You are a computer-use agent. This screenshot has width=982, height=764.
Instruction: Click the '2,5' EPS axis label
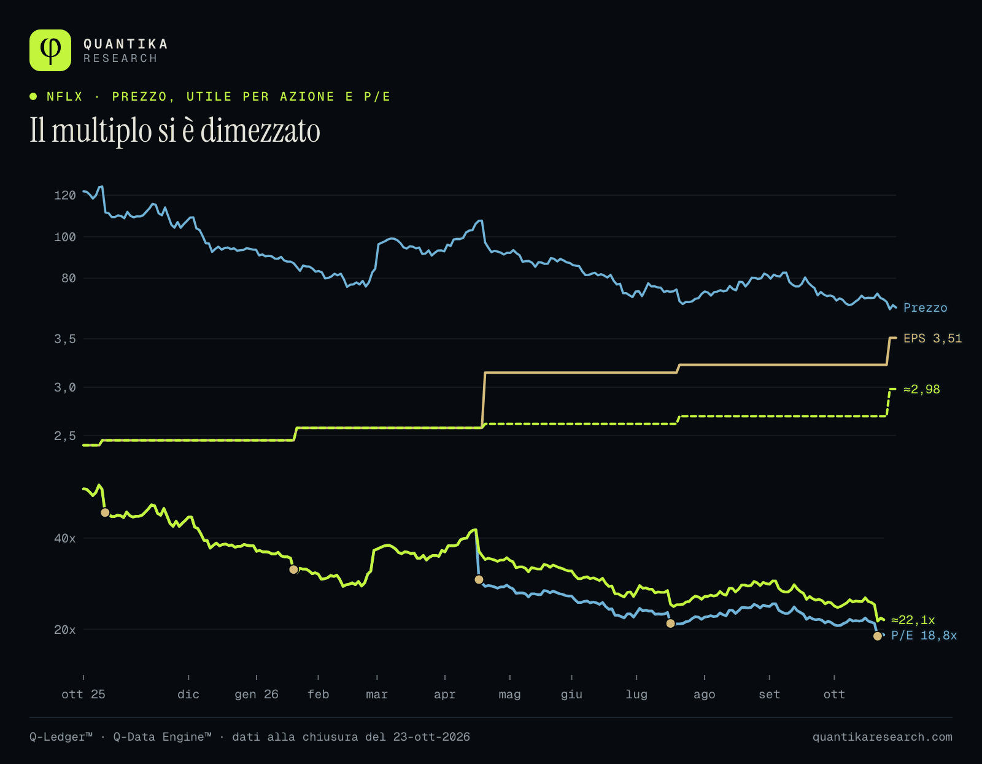(65, 436)
